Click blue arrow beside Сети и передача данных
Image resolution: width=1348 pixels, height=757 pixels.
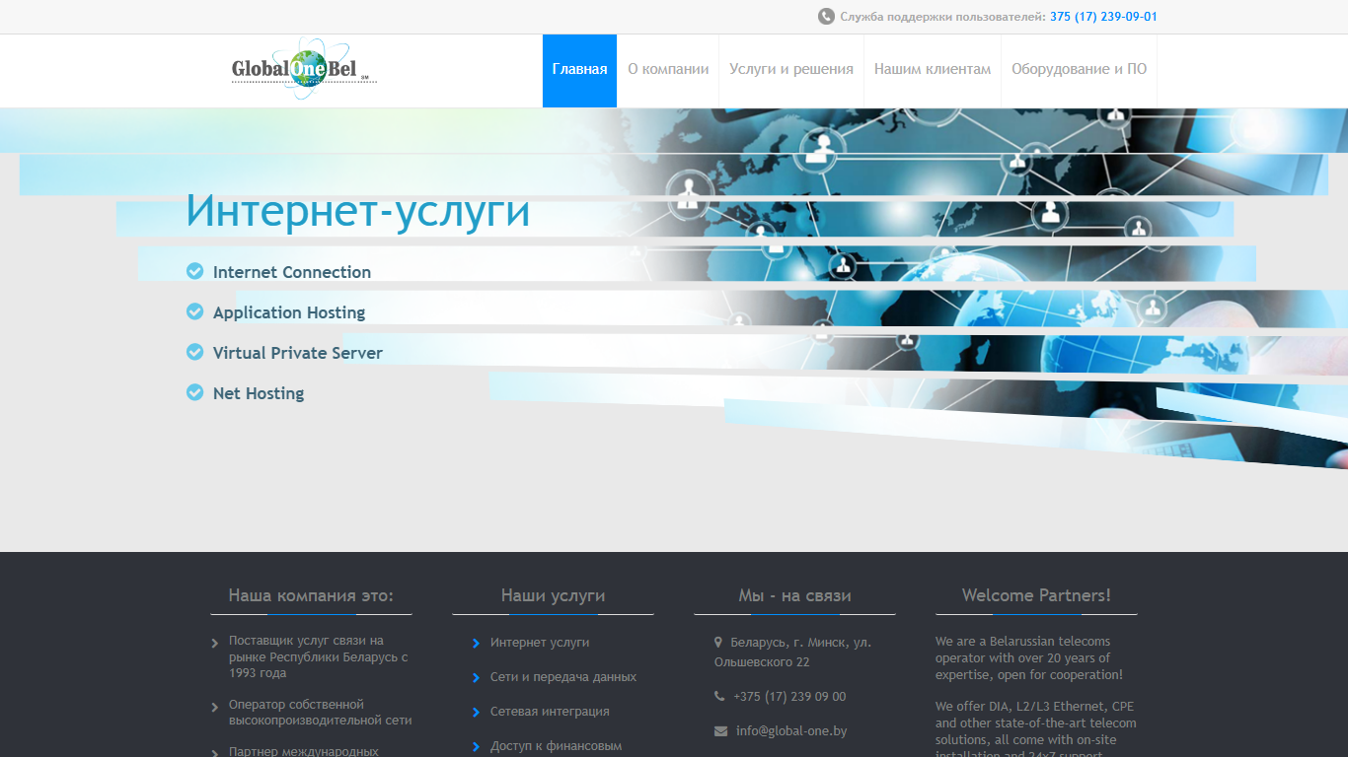476,678
